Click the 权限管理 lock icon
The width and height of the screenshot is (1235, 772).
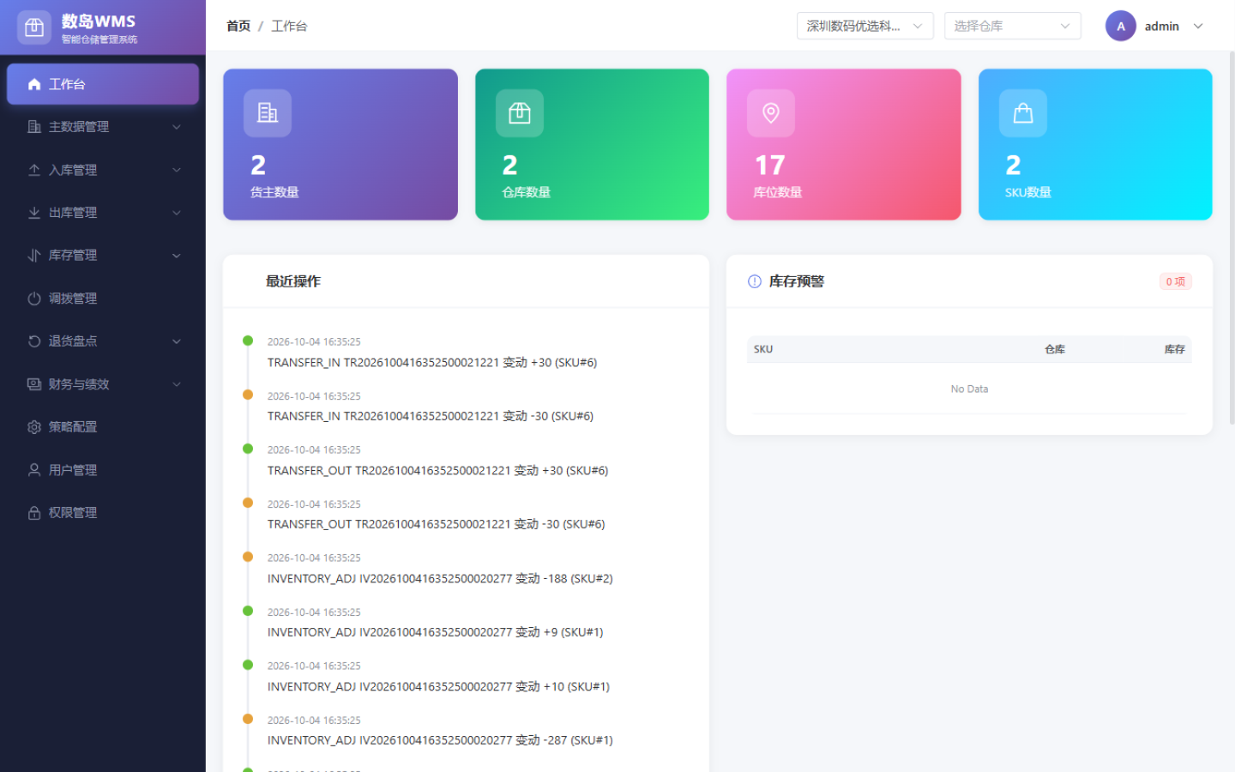pos(34,513)
